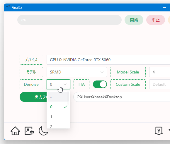Screen dimensions: 170x144
Task: Click the Custom Scale label
Action: pyautogui.click(x=128, y=84)
